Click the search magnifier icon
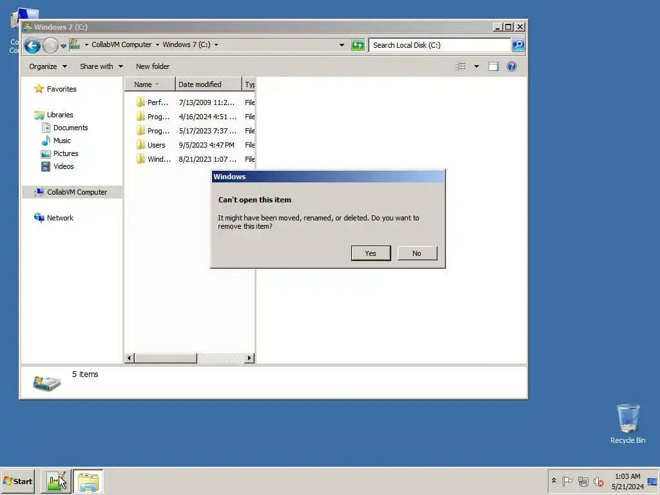The image size is (660, 495). click(x=518, y=45)
